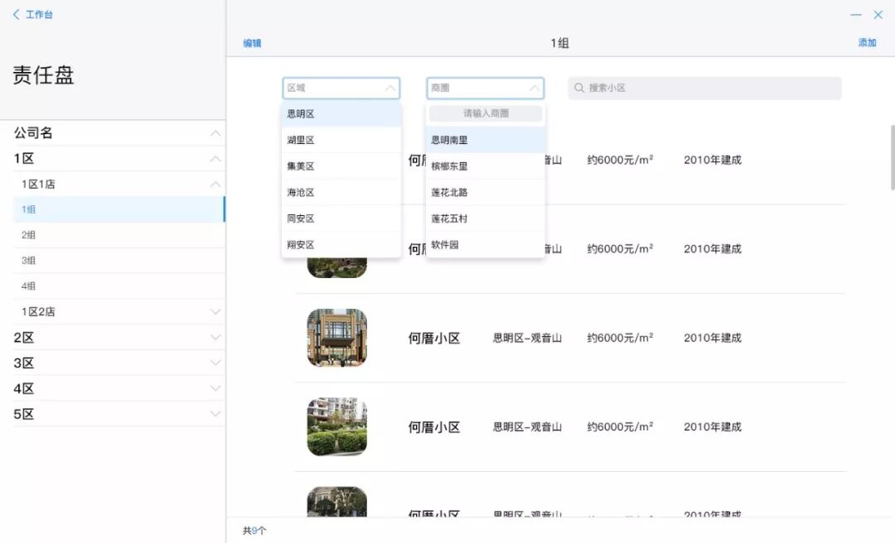This screenshot has width=895, height=543.
Task: Select 海沧区 in region list
Action: [341, 193]
